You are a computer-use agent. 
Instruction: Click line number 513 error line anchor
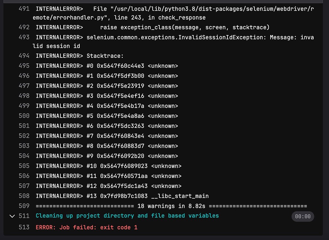pyautogui.click(x=24, y=227)
